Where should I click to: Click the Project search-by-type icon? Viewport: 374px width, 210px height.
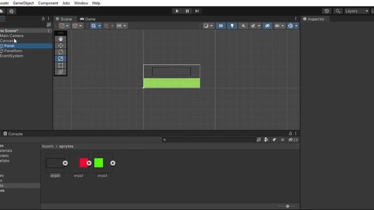point(258,140)
